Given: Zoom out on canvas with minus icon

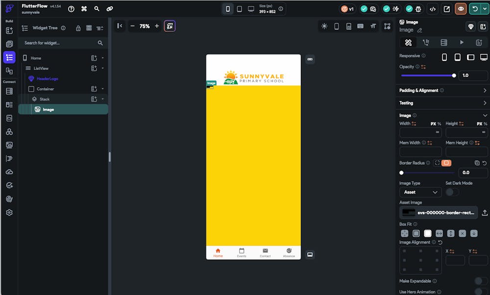Looking at the screenshot, I should click(x=132, y=26).
